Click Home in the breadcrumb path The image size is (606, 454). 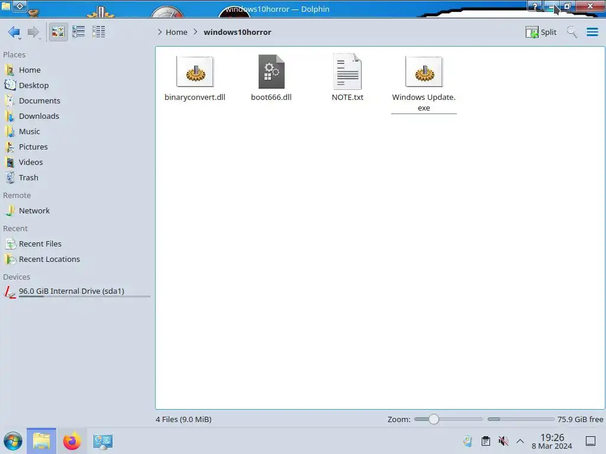176,32
